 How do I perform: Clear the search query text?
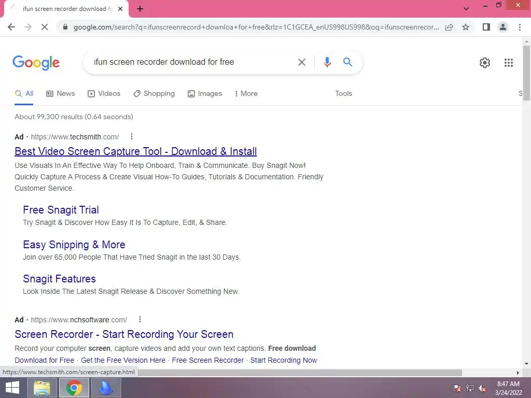[301, 62]
